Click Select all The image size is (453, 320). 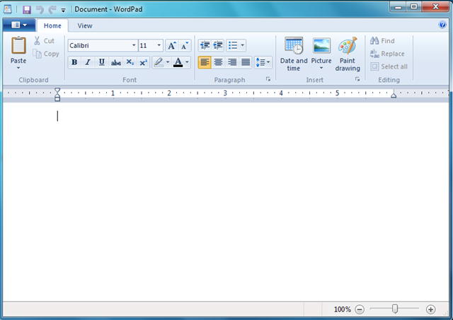389,66
